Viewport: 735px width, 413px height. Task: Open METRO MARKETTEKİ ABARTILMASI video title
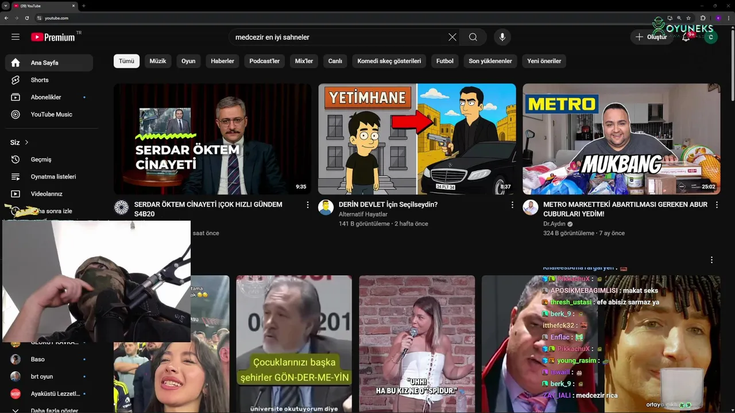[625, 209]
